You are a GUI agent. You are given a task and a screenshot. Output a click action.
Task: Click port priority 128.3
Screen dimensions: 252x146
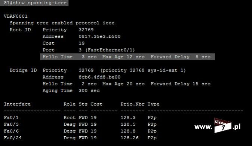[x=128, y=118]
